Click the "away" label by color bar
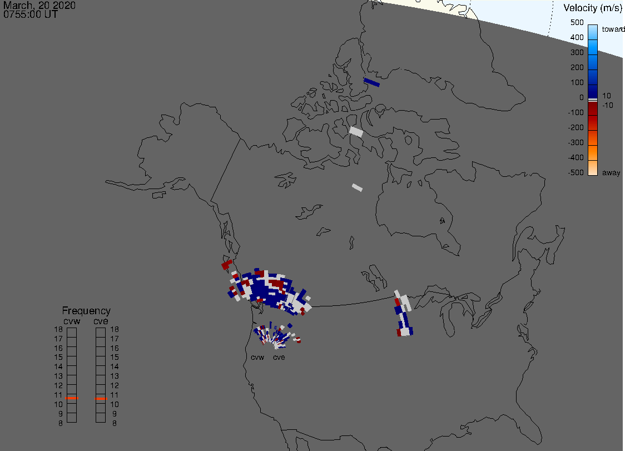The image size is (625, 451). (x=611, y=172)
